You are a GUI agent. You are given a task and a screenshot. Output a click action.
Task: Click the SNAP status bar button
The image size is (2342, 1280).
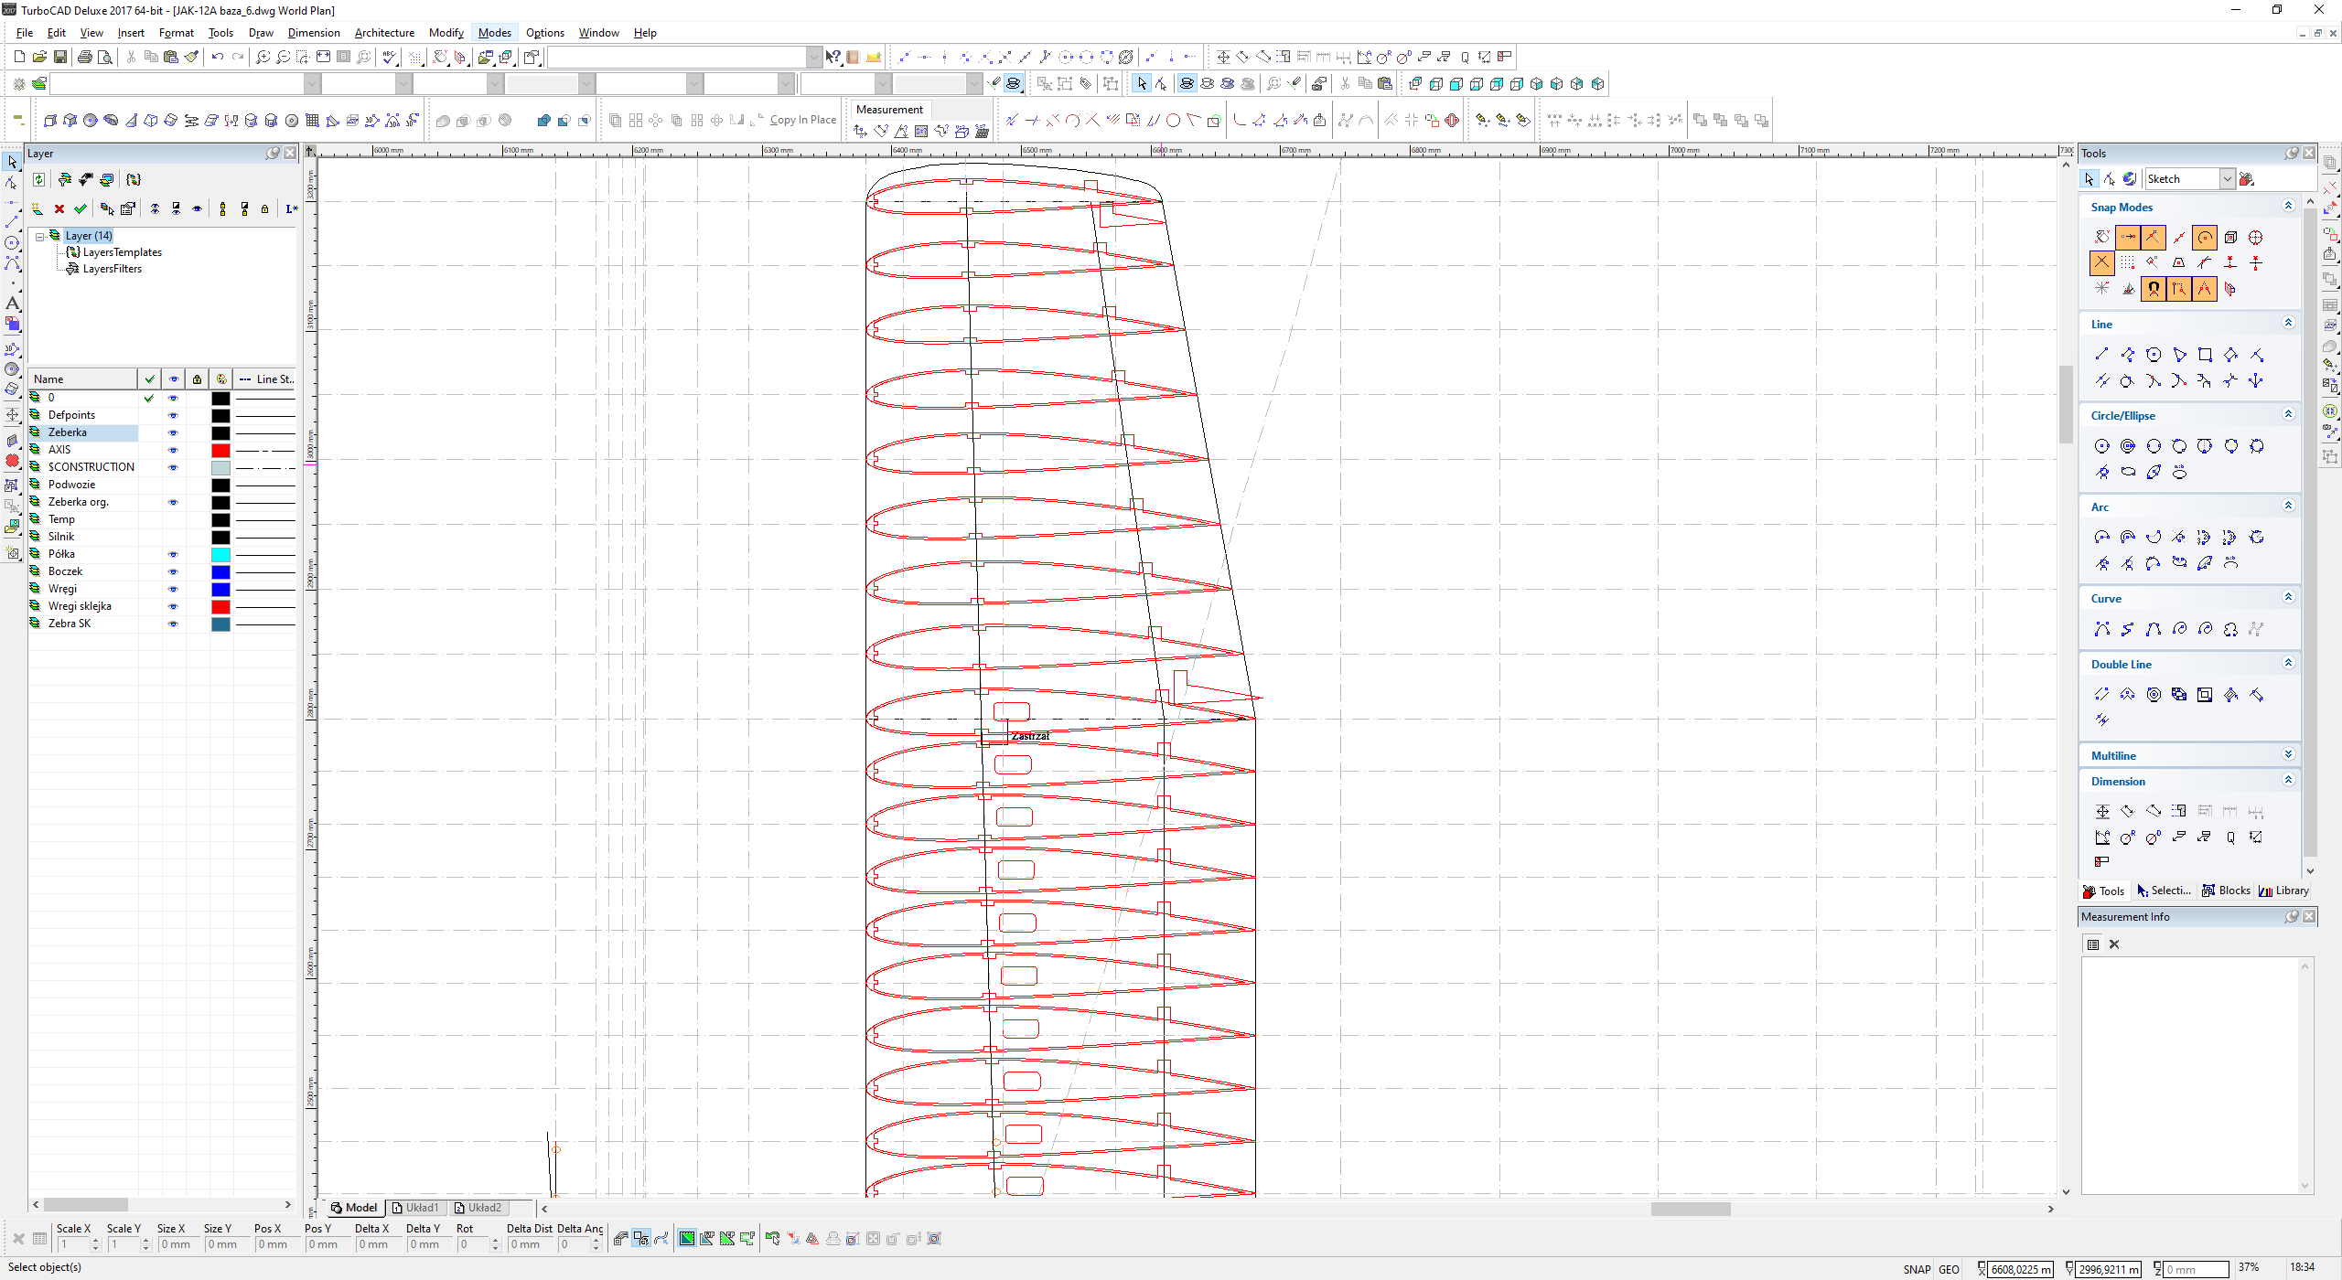(1917, 1269)
